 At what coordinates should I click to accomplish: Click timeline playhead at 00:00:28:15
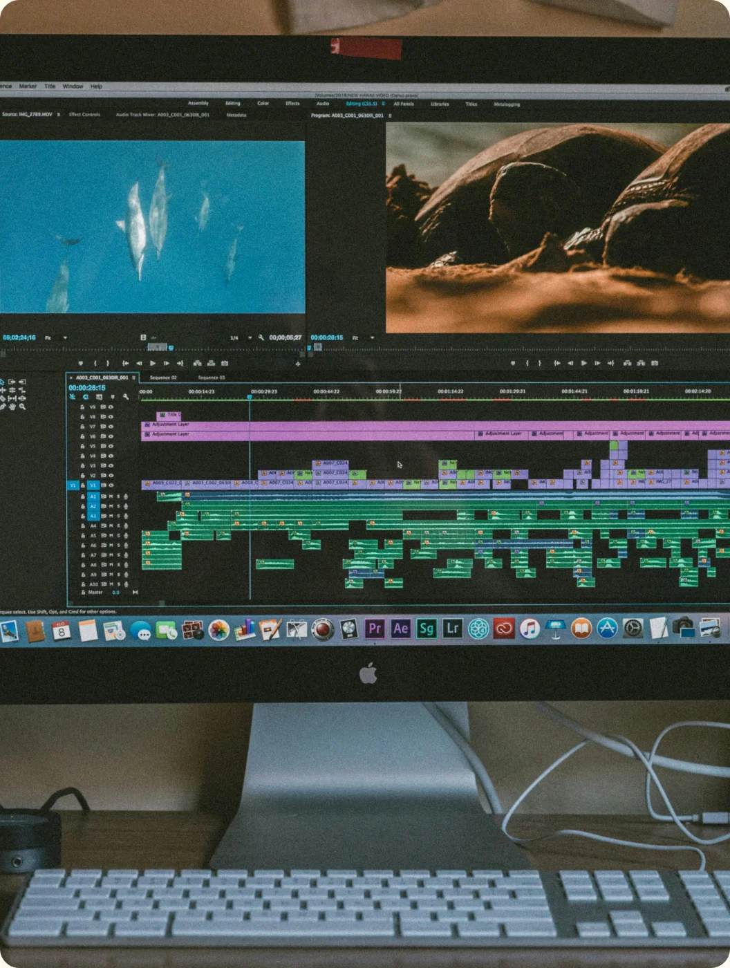pos(250,396)
